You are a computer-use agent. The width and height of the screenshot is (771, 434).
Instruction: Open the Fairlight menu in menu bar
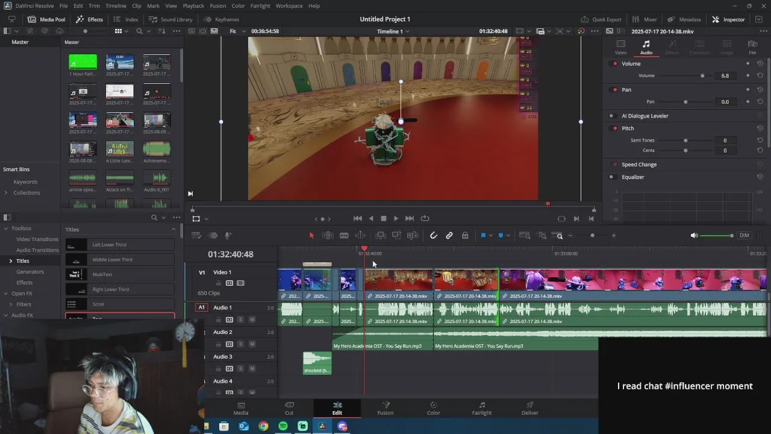[x=260, y=5]
